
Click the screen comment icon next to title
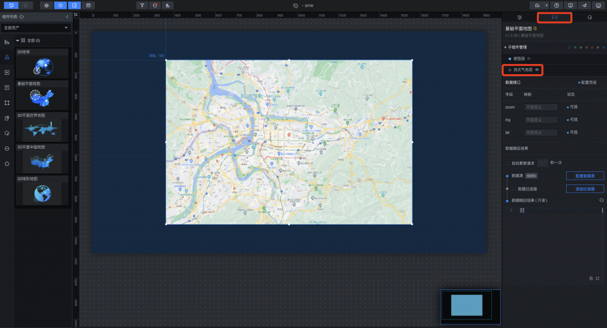point(296,6)
